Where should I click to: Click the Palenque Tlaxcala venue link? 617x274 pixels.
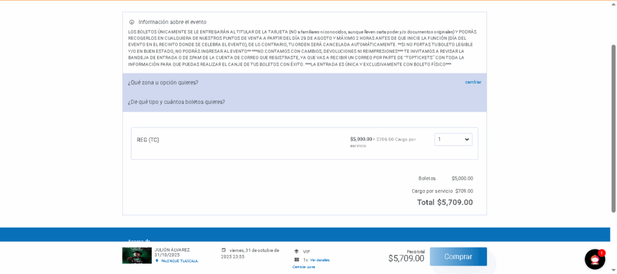(x=180, y=261)
